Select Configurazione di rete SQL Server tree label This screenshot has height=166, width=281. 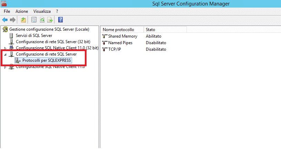[x=46, y=54]
